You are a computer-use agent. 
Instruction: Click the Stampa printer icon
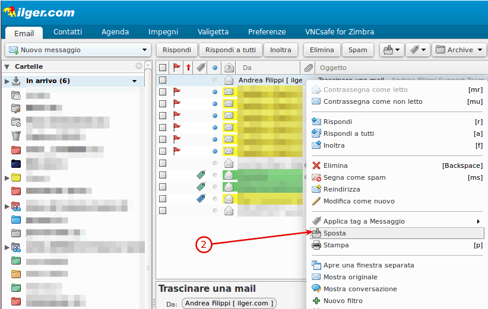pos(316,245)
